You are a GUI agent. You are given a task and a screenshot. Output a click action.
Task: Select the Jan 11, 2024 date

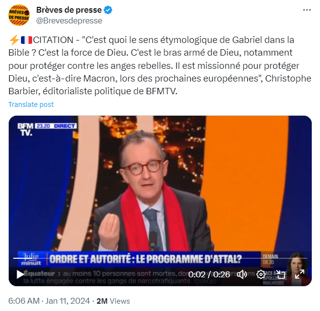pyautogui.click(x=67, y=301)
